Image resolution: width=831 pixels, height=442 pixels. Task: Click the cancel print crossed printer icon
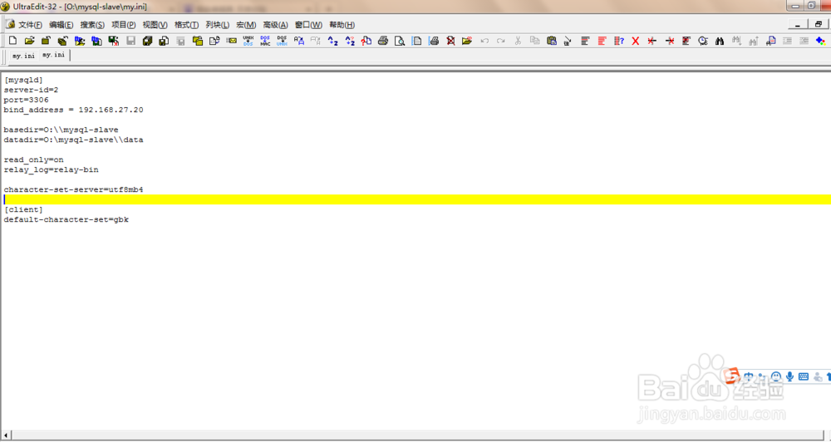pyautogui.click(x=450, y=41)
